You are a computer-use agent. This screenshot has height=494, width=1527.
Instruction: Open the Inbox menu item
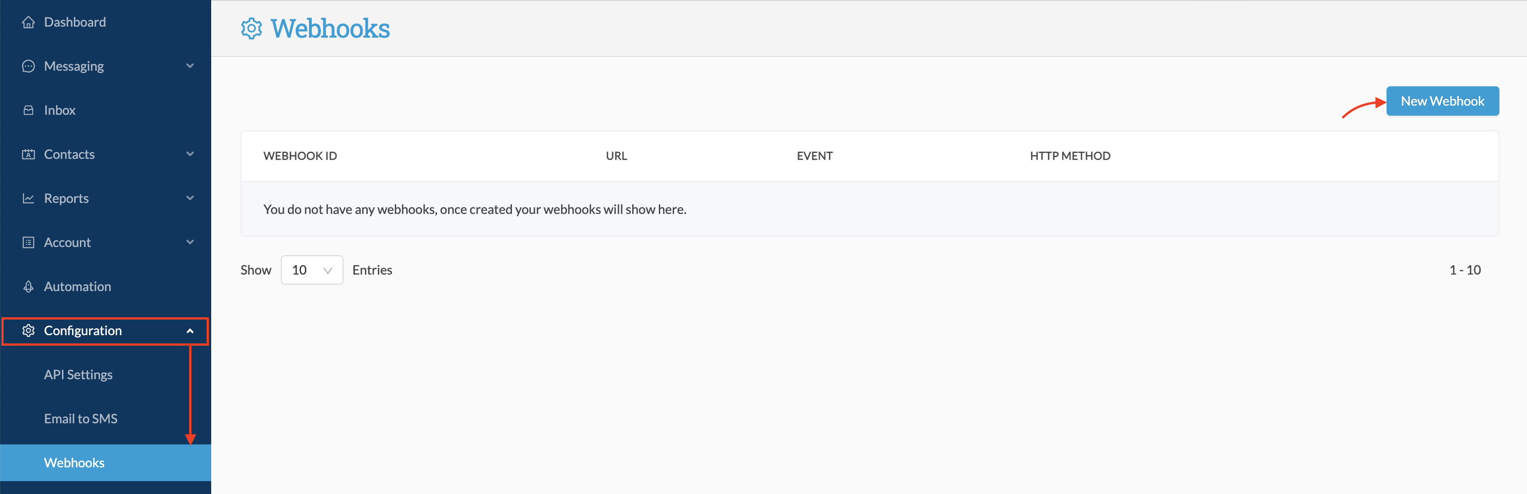106,110
